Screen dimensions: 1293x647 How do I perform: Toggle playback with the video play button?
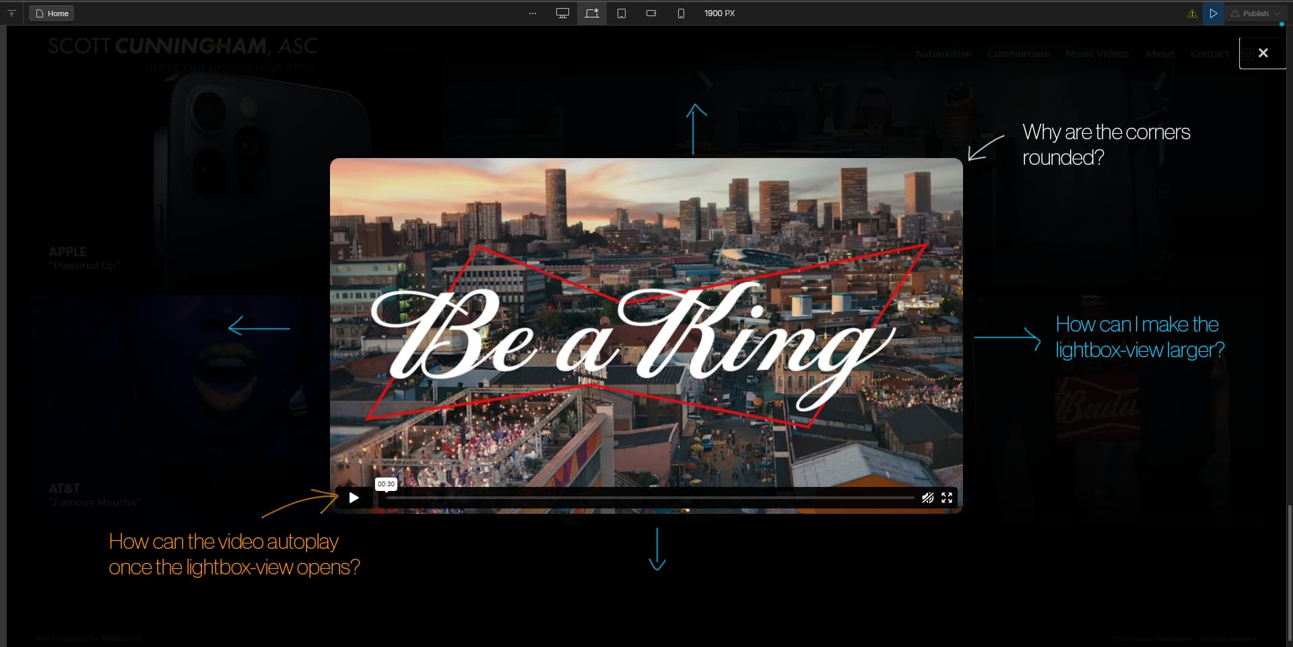click(354, 498)
